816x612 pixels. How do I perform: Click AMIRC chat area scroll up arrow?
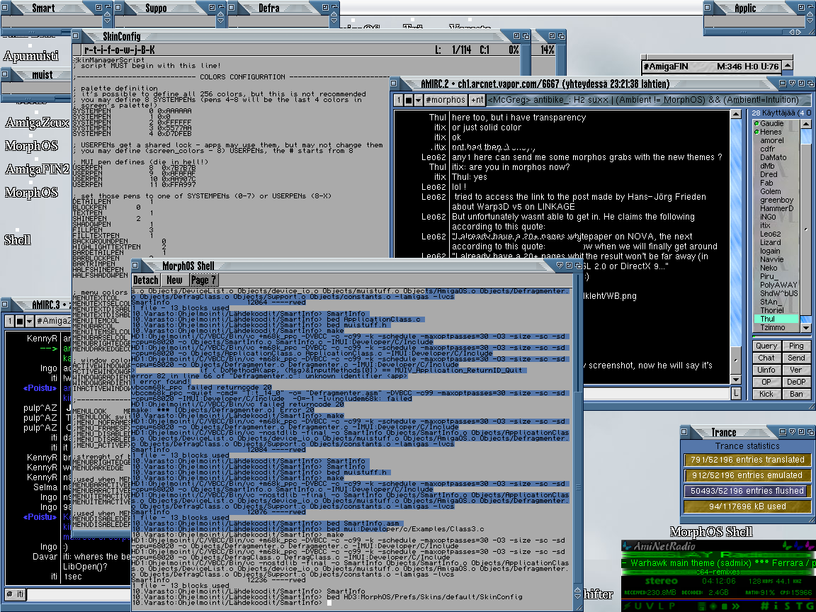(x=736, y=115)
